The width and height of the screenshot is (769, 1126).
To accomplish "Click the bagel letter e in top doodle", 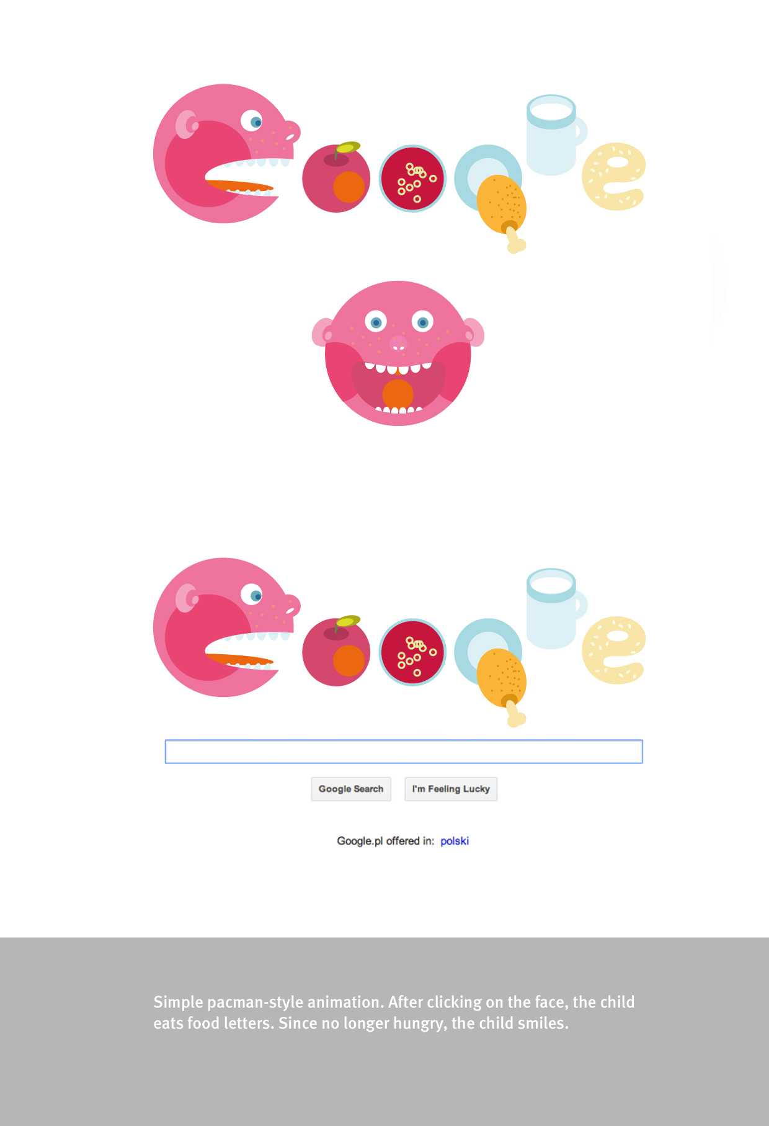I will pos(613,176).
